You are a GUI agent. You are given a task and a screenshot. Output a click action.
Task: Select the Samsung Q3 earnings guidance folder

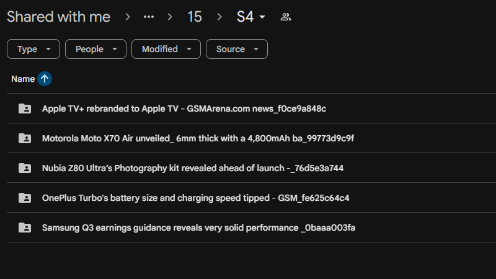click(198, 228)
